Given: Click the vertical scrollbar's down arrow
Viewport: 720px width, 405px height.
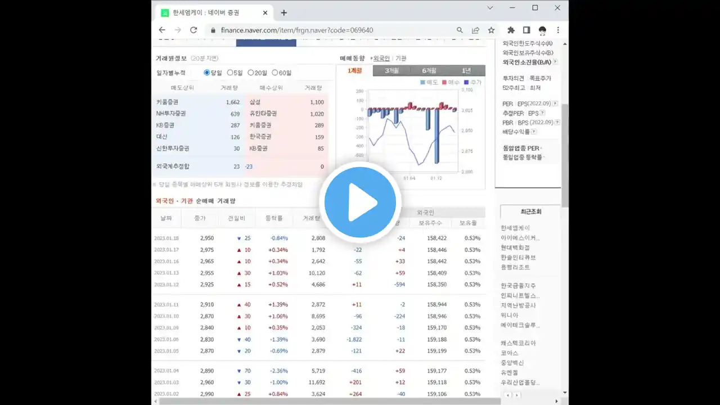Looking at the screenshot, I should 565,394.
